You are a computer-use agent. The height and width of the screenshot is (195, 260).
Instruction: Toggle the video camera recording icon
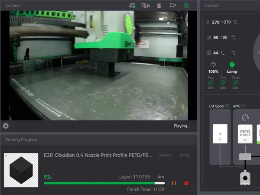172,5
